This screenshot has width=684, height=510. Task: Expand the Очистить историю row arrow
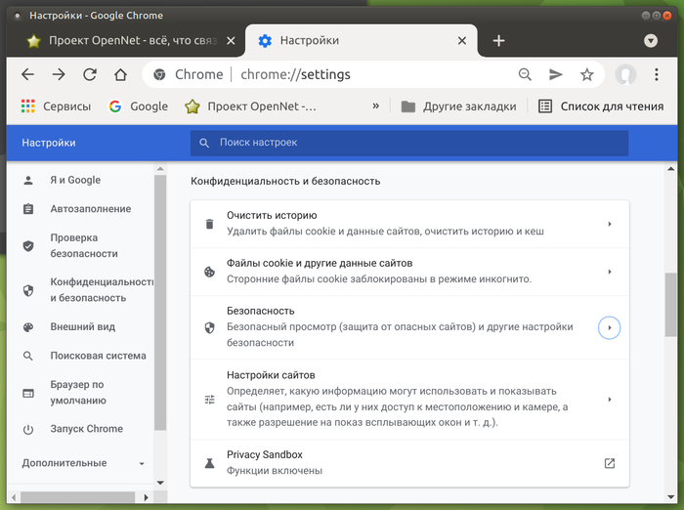(x=610, y=224)
